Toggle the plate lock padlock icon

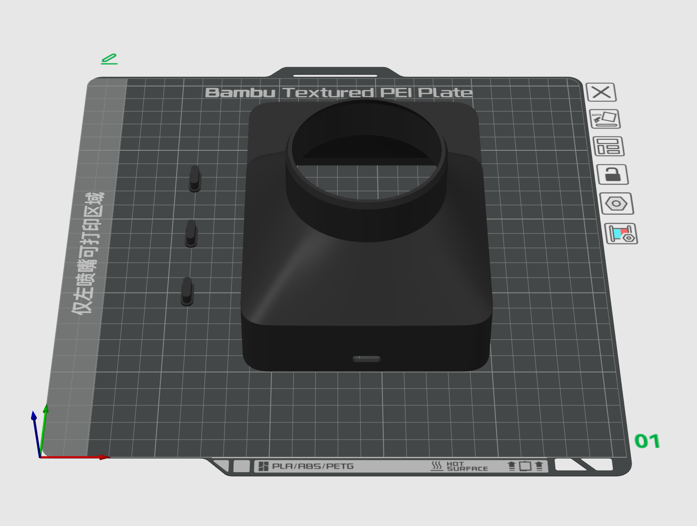tap(612, 175)
